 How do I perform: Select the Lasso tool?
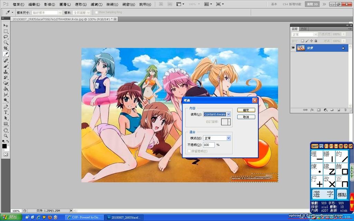(6, 37)
